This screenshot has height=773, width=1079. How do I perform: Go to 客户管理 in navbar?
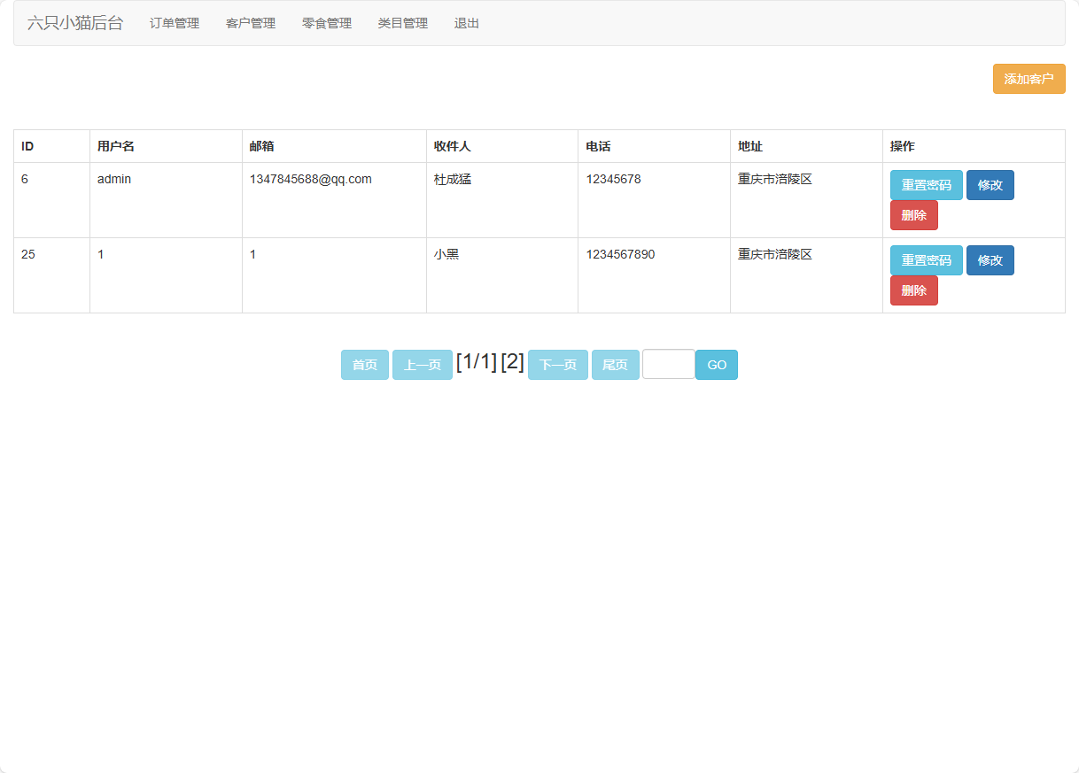pyautogui.click(x=251, y=23)
